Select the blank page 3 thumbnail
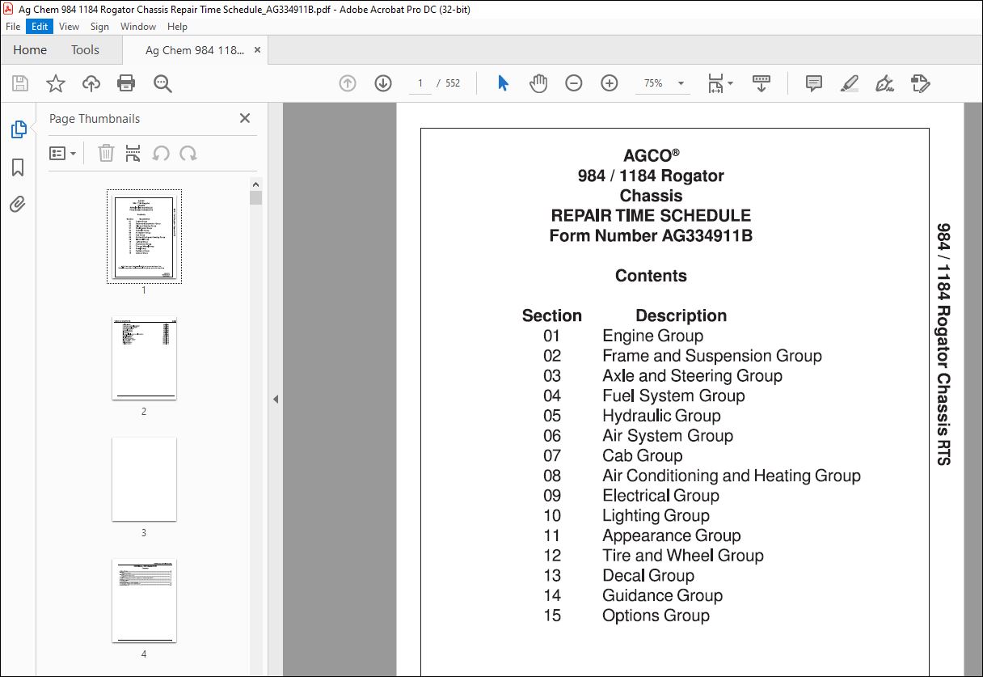 [144, 480]
